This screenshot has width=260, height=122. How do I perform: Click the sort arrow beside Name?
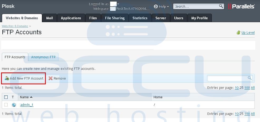[x=31, y=97]
